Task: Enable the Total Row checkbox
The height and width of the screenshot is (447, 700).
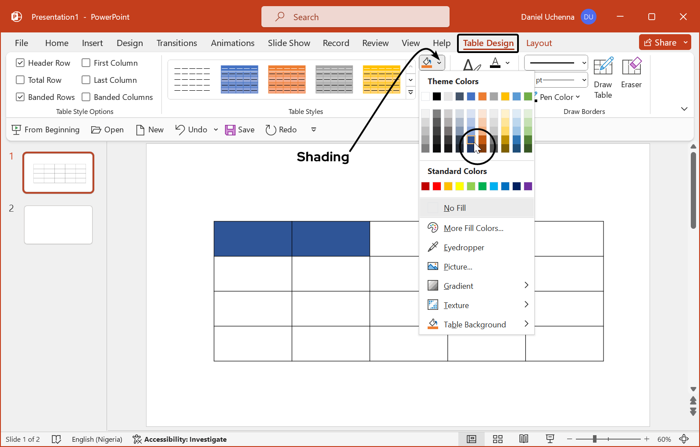Action: (20, 80)
